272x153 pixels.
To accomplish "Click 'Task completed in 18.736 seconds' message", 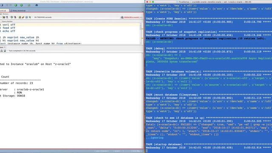I will (x=22, y=51).
